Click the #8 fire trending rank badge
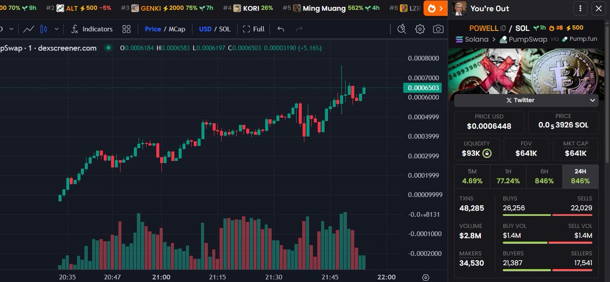 coord(556,28)
